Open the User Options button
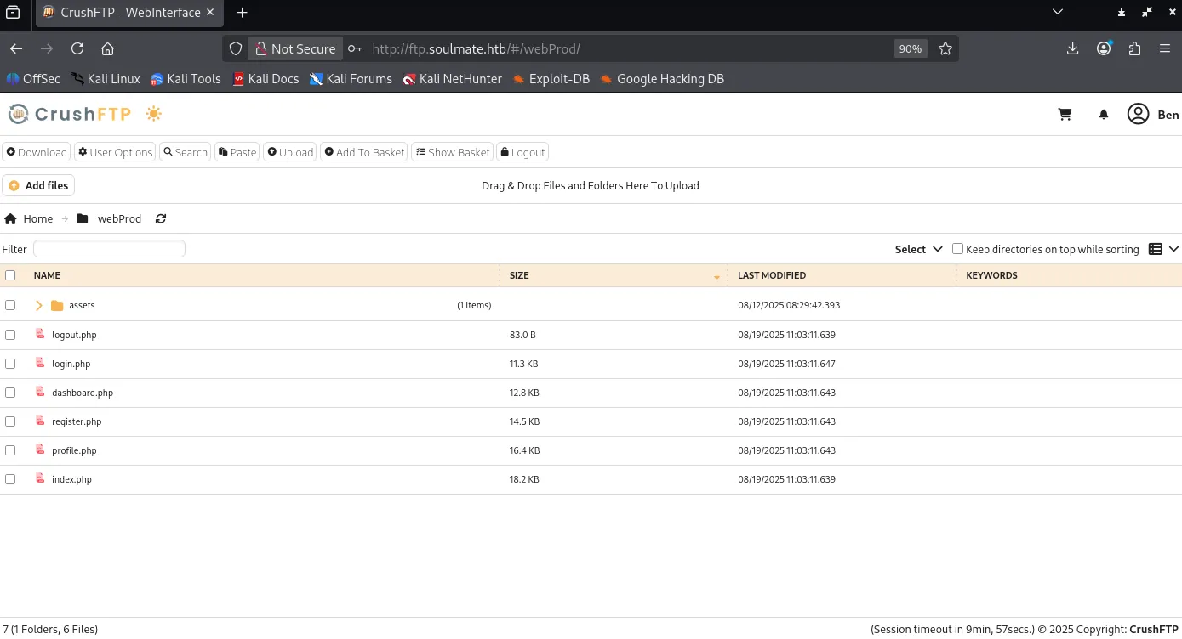 (x=115, y=152)
